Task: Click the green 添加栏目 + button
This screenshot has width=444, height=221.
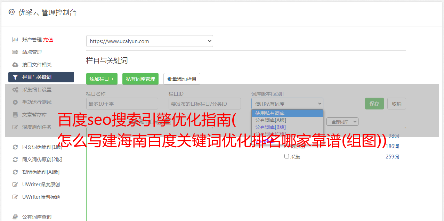Action: pyautogui.click(x=102, y=79)
